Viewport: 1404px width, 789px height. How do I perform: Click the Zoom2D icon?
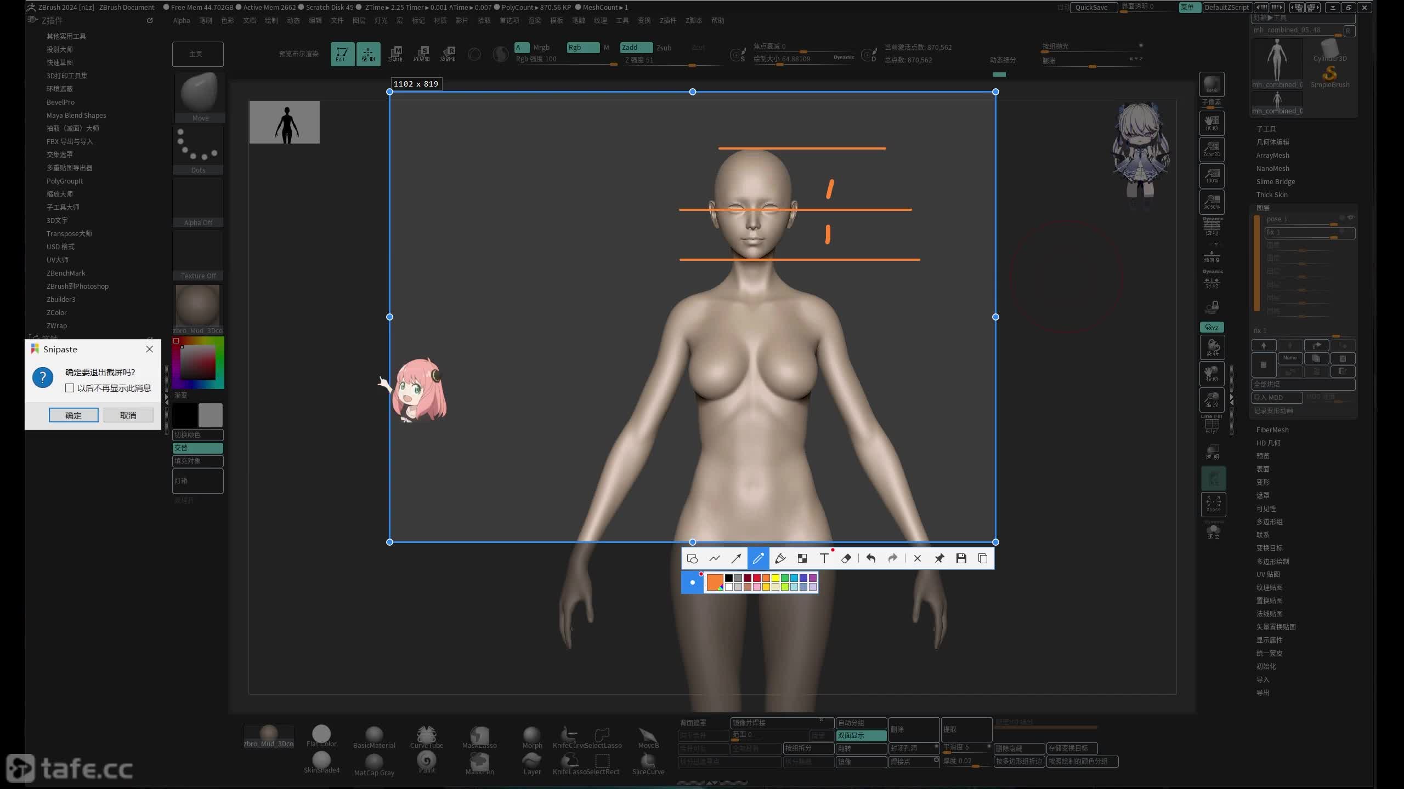click(x=1212, y=149)
